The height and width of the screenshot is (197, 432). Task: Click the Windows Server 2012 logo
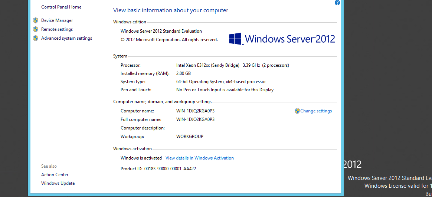click(282, 39)
